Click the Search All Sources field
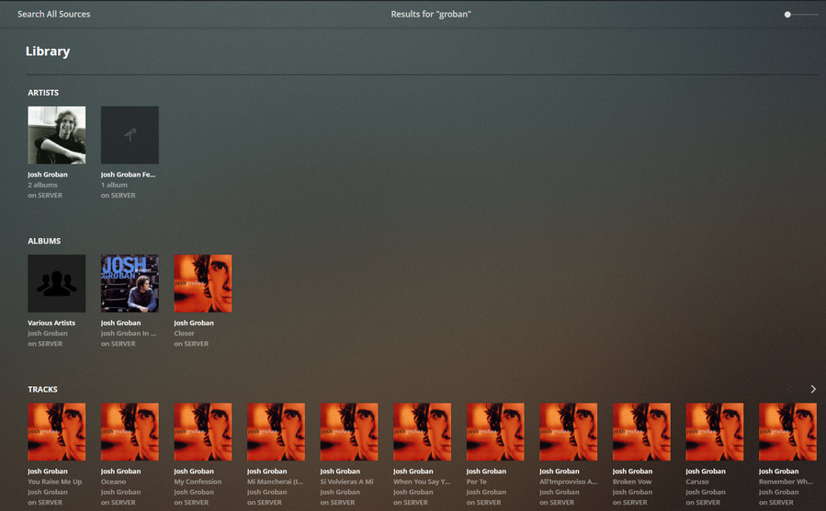 click(53, 14)
